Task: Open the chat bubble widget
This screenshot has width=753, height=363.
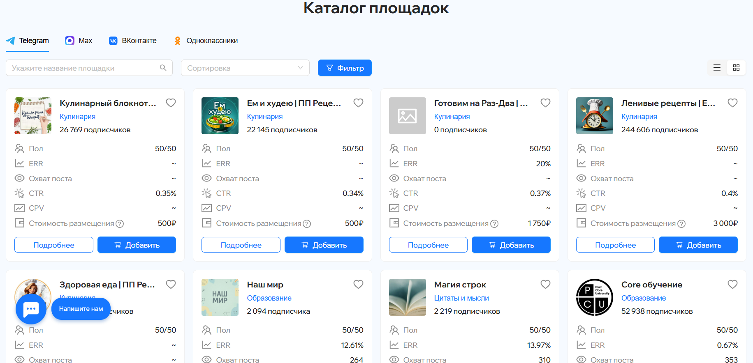Action: [31, 309]
